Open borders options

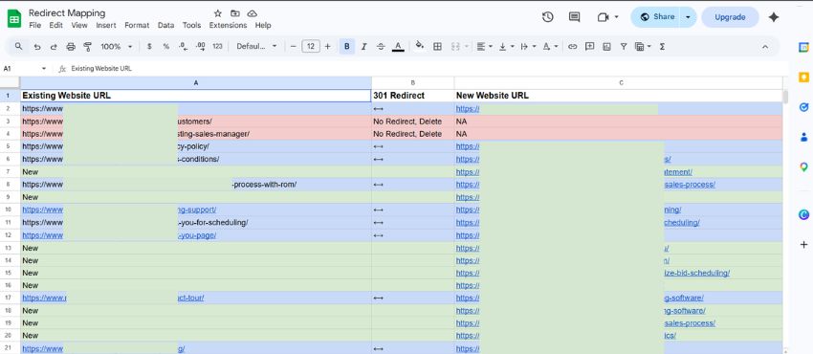(437, 47)
